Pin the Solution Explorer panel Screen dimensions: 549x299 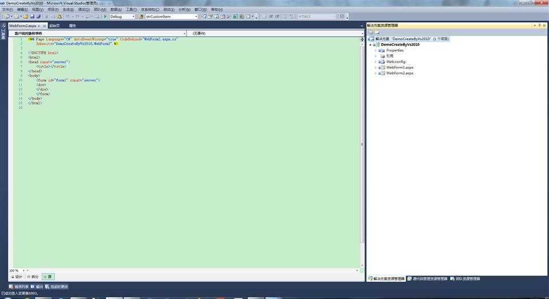[x=539, y=25]
